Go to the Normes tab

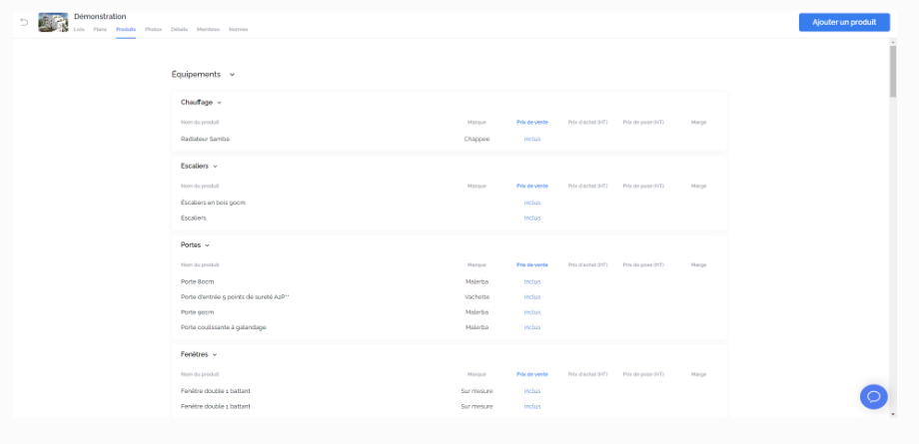(238, 29)
